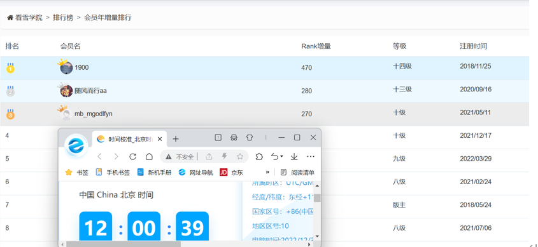Expand more bookmarks chevron
538x247 pixels.
pos(267,172)
